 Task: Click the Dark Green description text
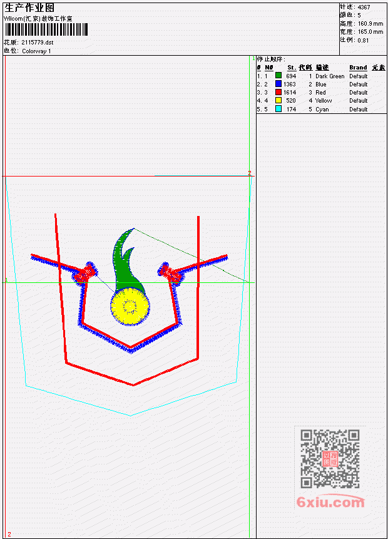click(x=330, y=76)
